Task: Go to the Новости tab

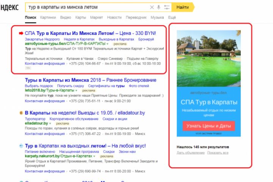Action: [x=114, y=17]
